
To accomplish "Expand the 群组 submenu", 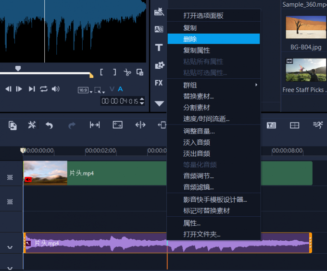I will 214,85.
